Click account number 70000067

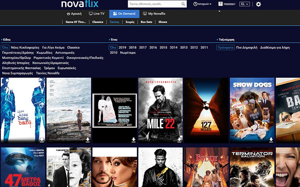pos(229,4)
